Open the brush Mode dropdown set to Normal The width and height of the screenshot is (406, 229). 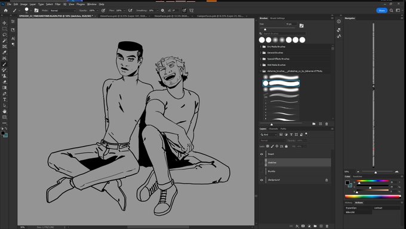pyautogui.click(x=63, y=11)
